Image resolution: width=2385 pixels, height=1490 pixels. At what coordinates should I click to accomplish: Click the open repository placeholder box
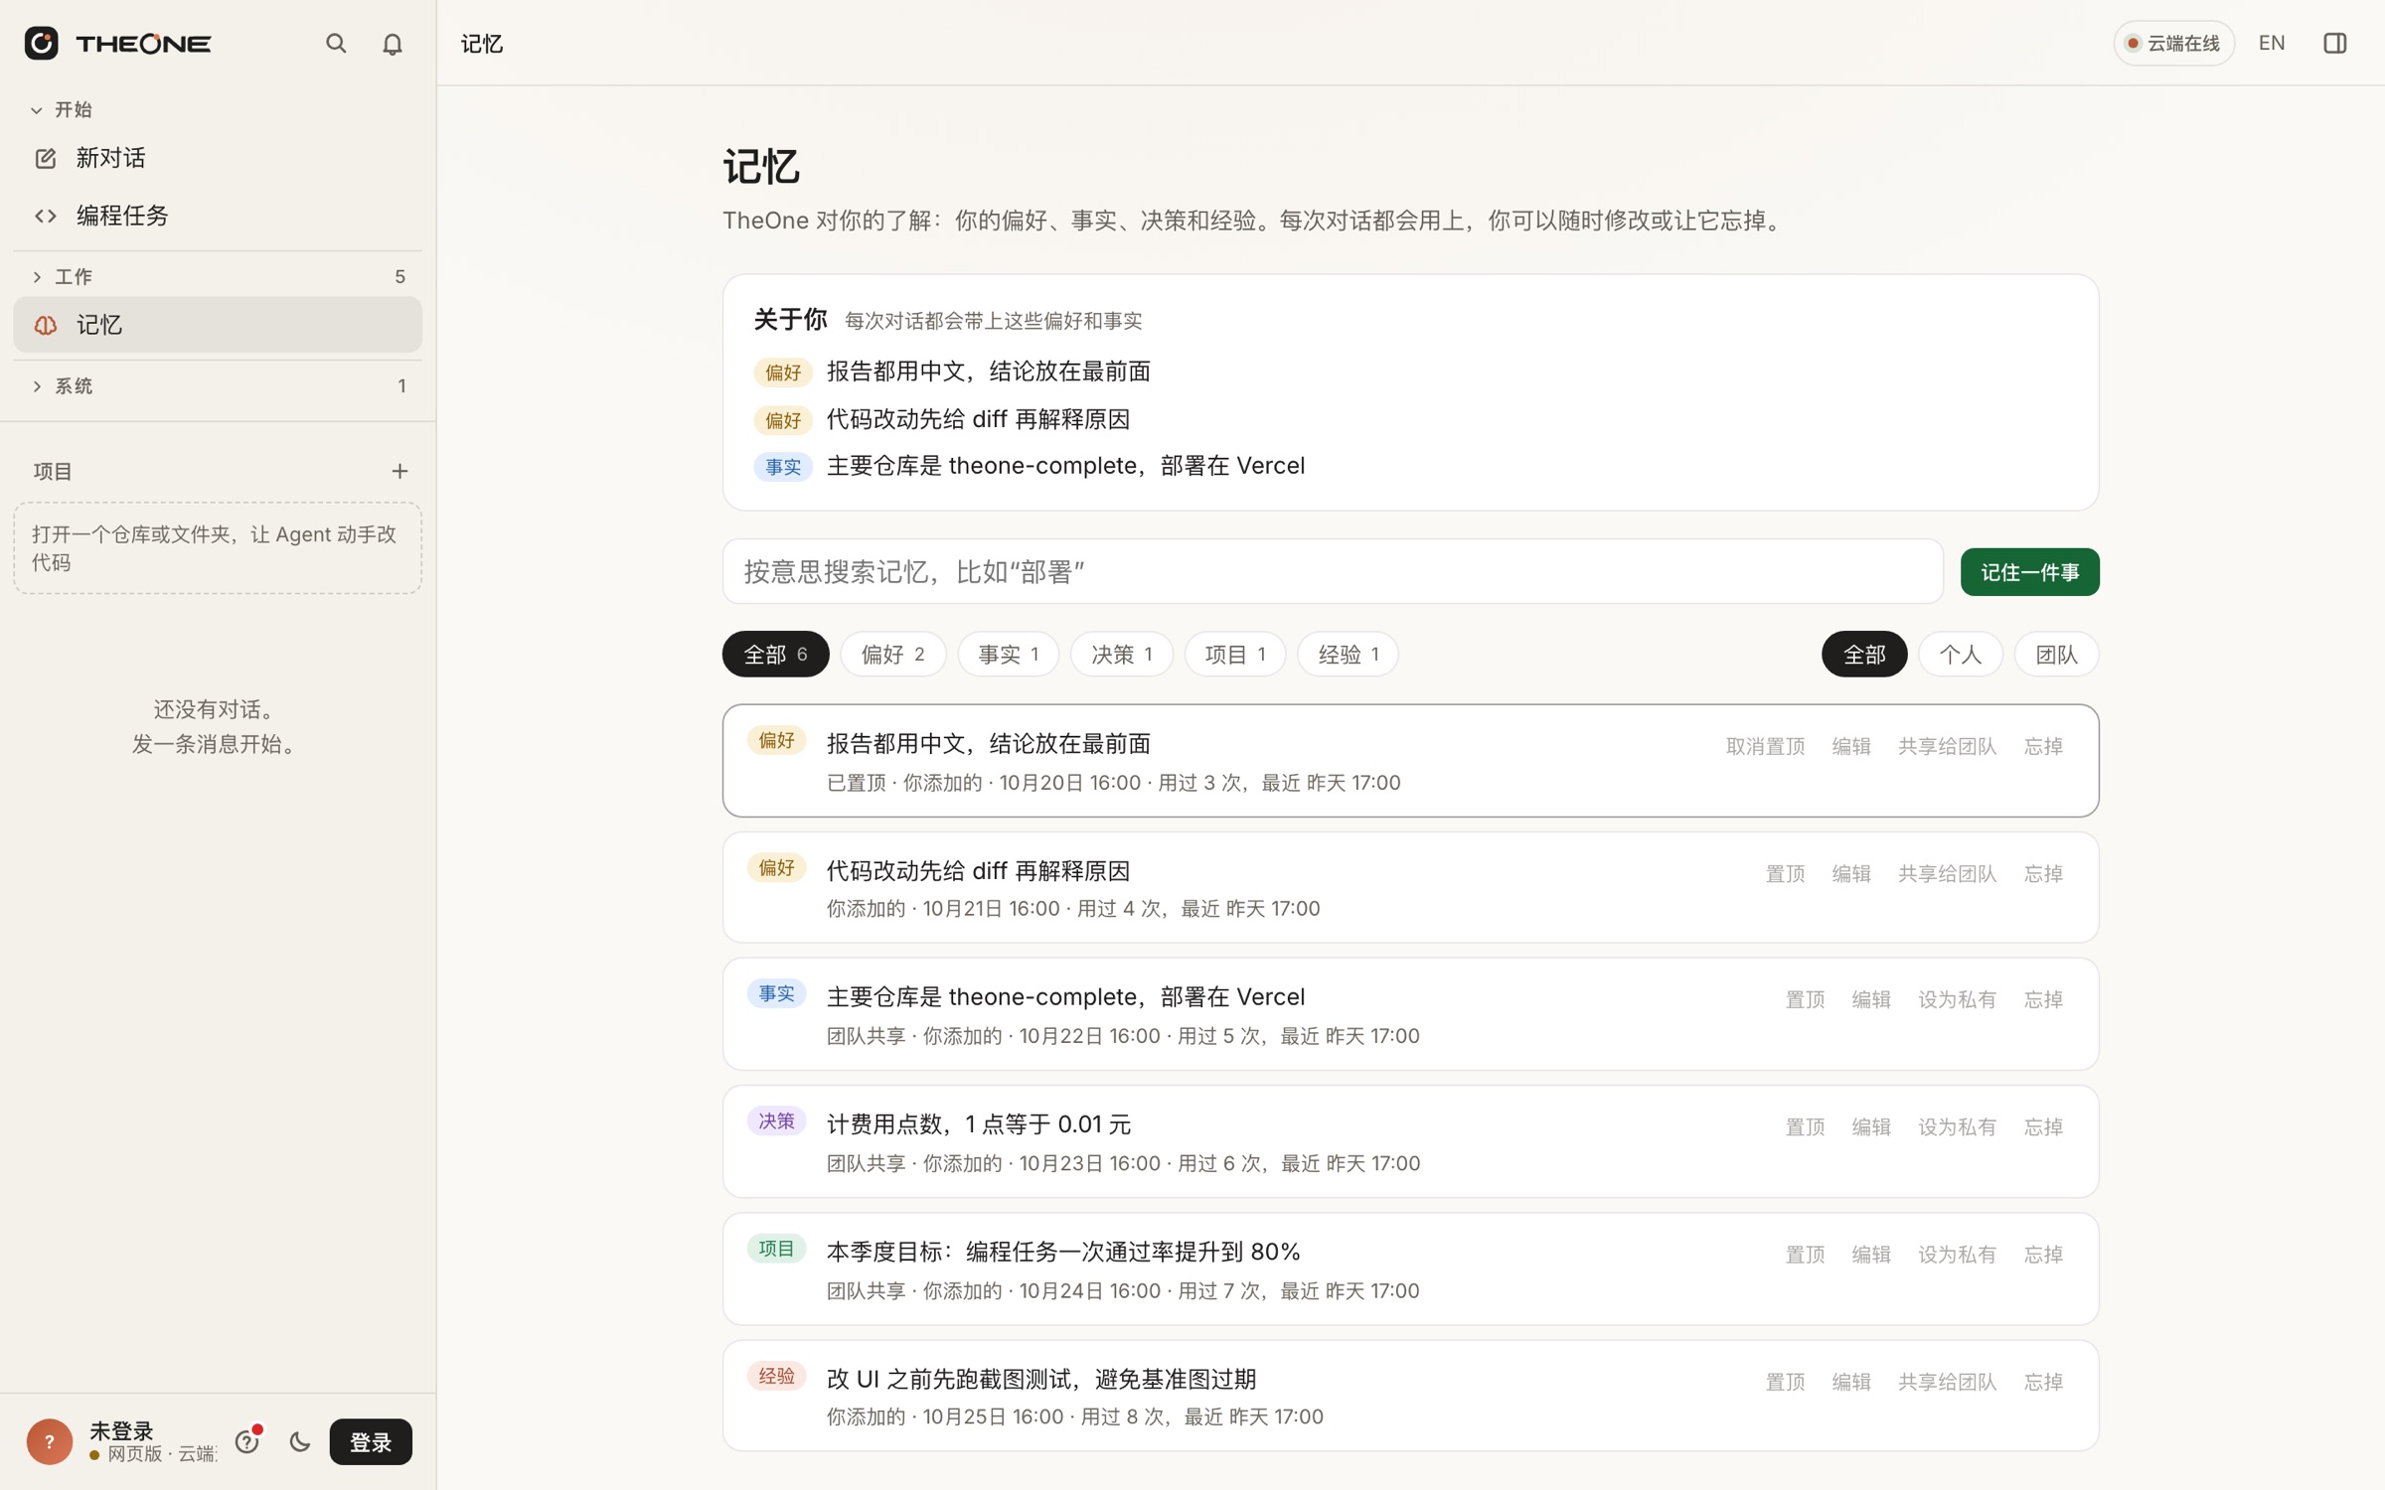pyautogui.click(x=218, y=548)
